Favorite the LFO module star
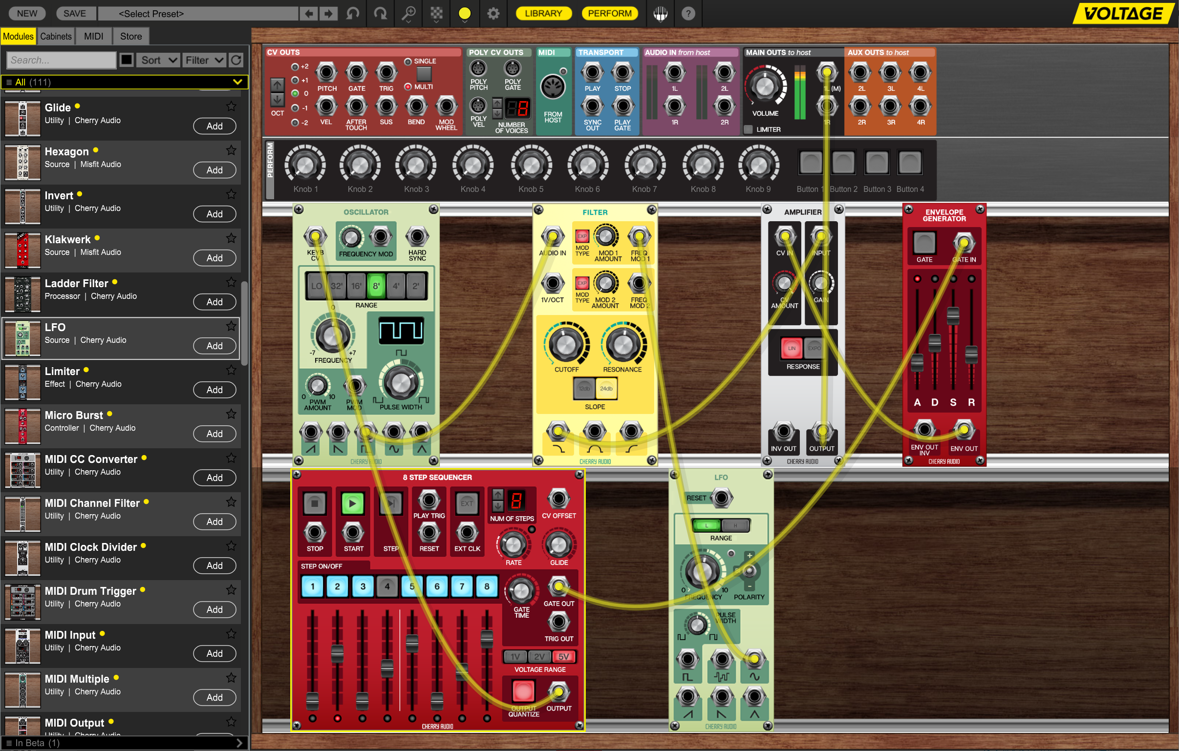The height and width of the screenshot is (751, 1179). 231,326
